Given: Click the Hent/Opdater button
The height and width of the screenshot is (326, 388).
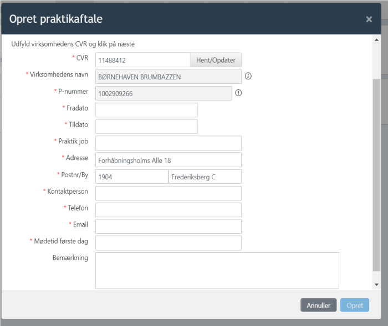Looking at the screenshot, I should point(216,60).
